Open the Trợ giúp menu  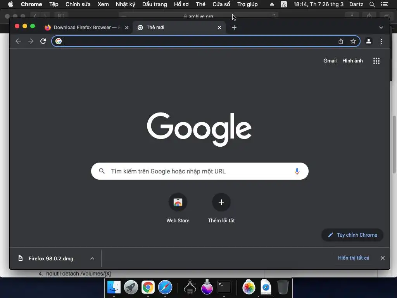tap(247, 4)
